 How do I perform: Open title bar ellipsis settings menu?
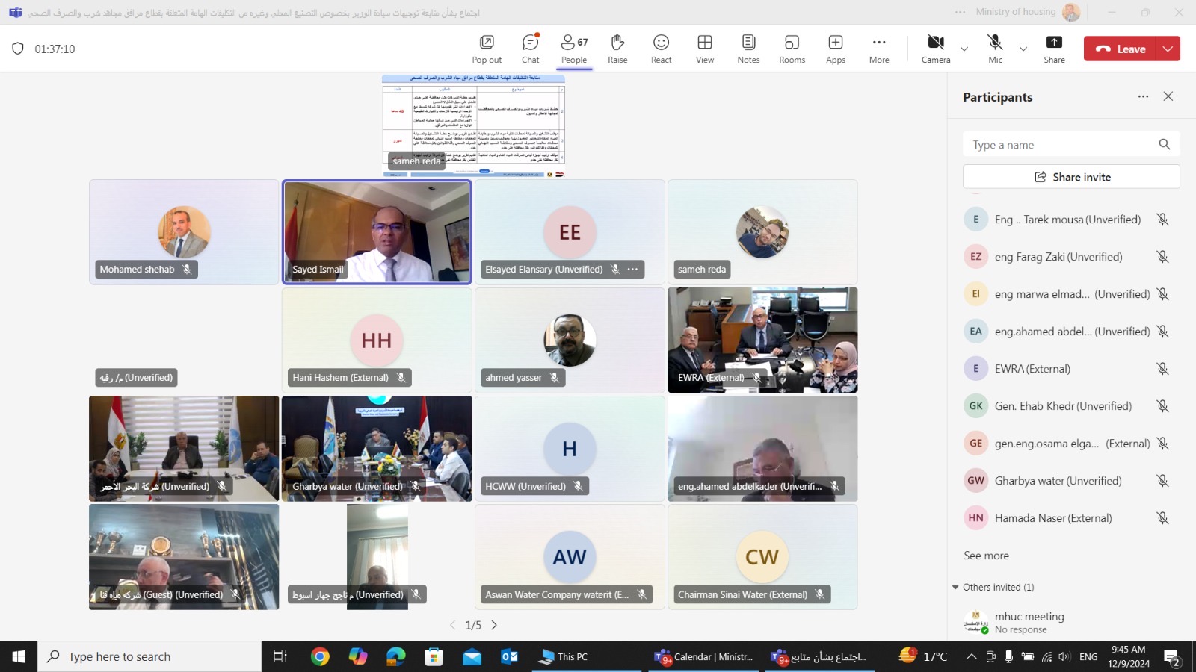[x=961, y=12]
